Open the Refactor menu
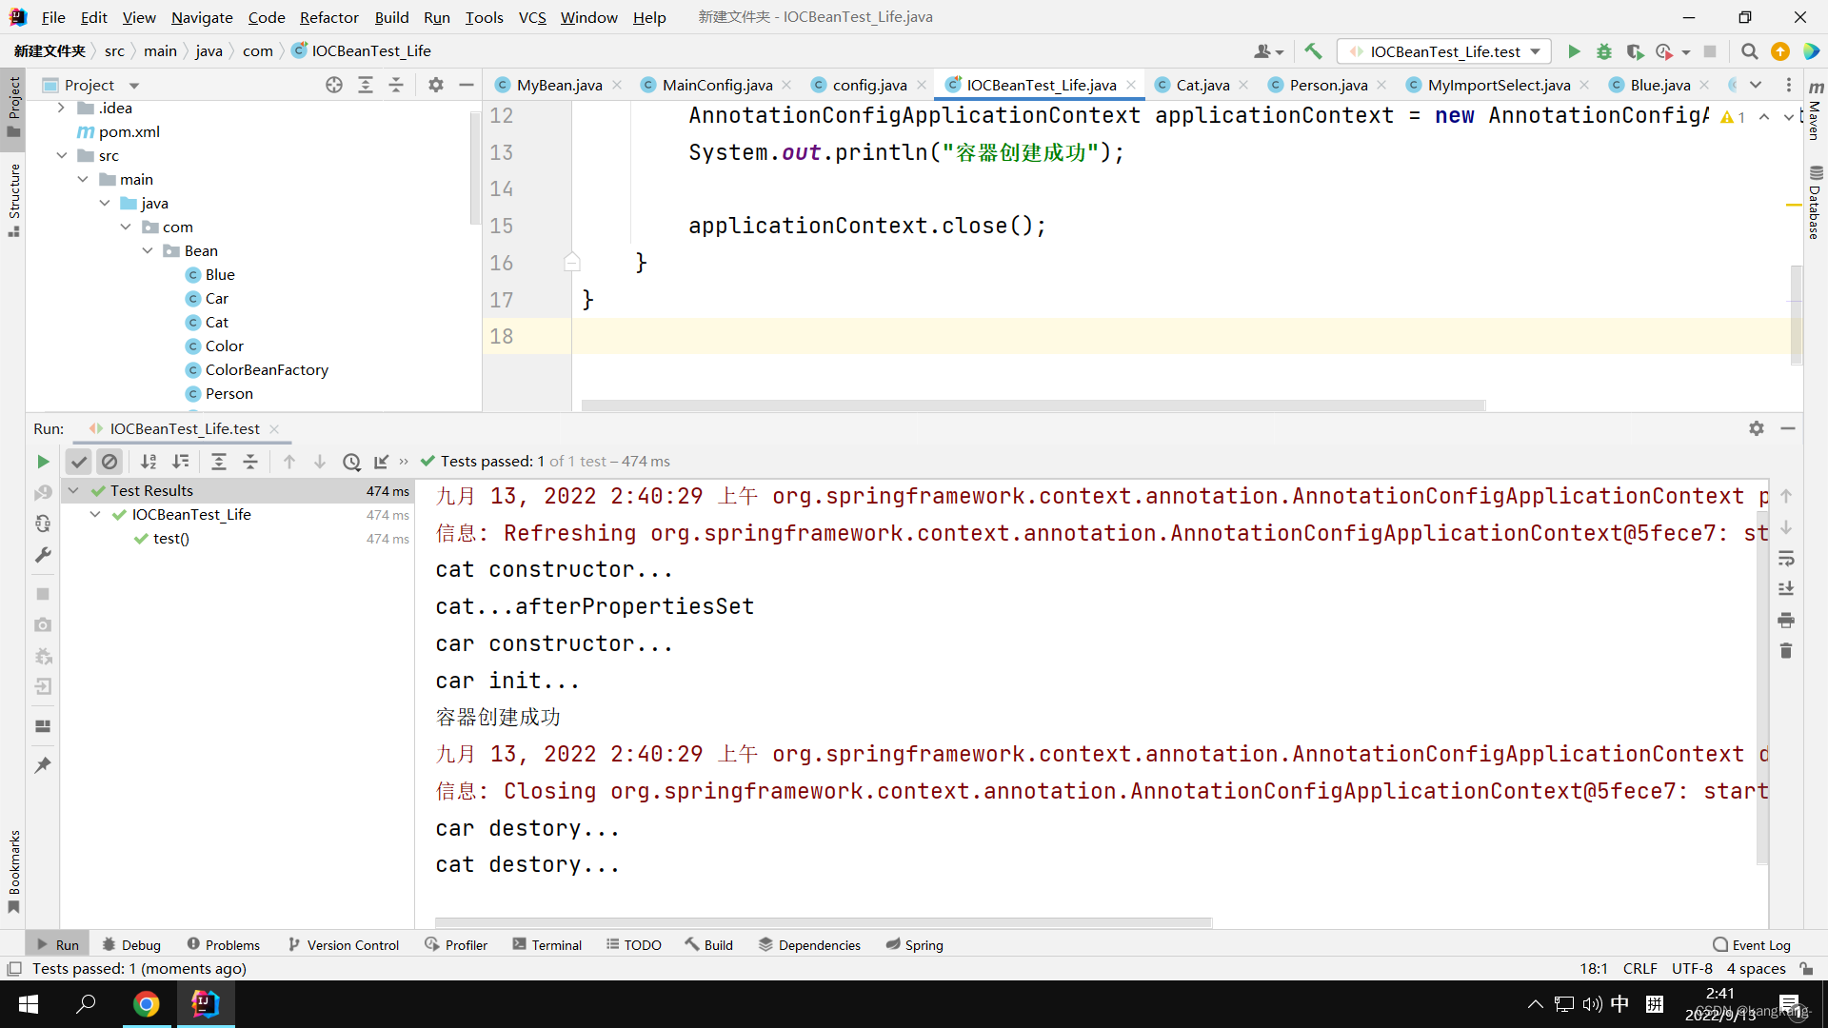 tap(328, 17)
